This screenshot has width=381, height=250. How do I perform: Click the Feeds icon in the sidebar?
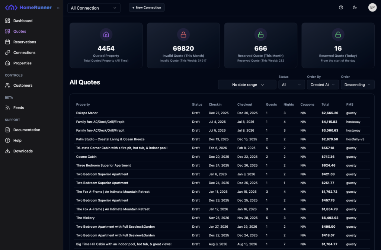click(7, 108)
